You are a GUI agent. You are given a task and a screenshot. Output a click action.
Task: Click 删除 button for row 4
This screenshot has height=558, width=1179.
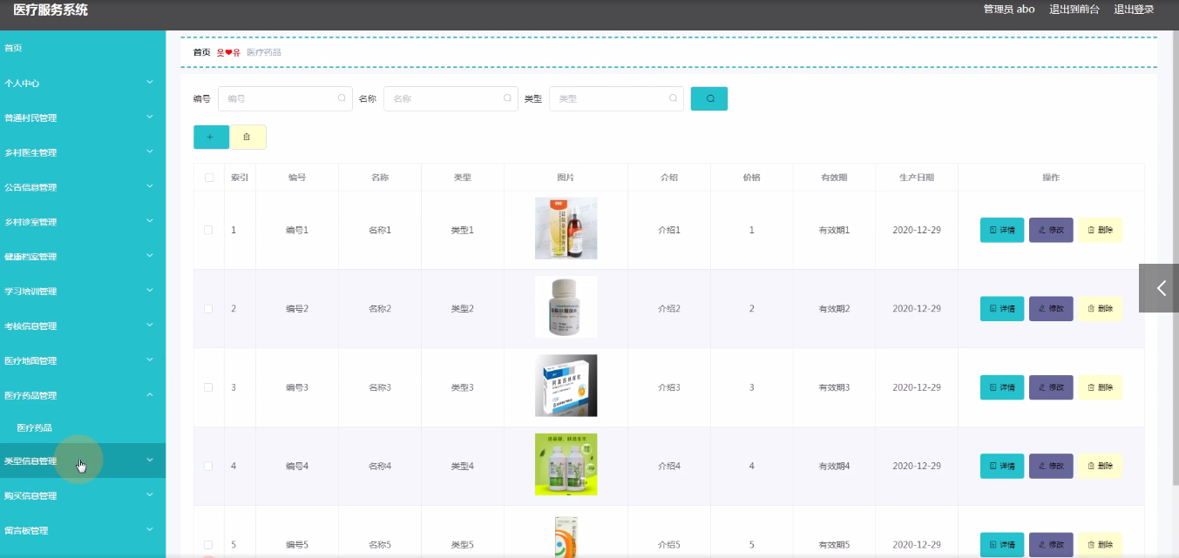1100,466
